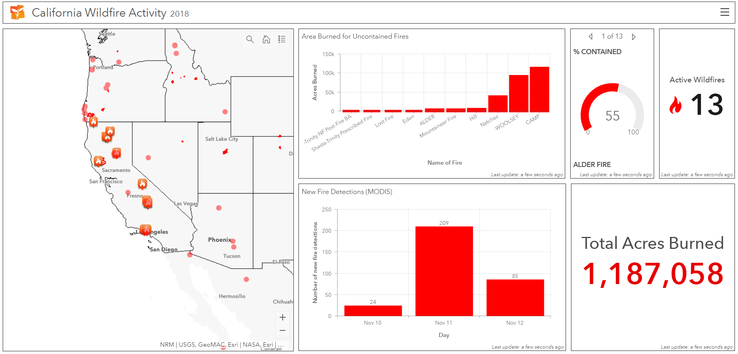The image size is (738, 354).
Task: Open the map search tool
Action: point(250,39)
